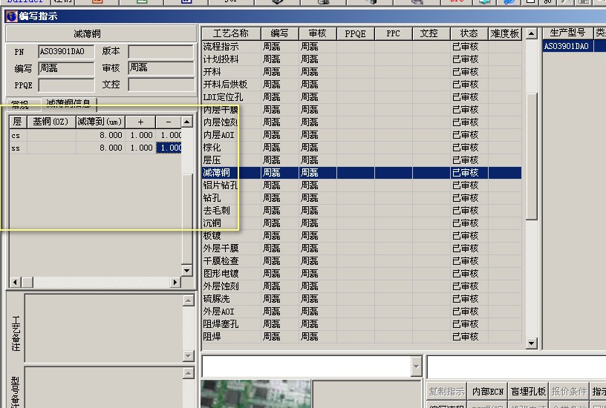Select the 开料后烘板 process row

[x=362, y=85]
